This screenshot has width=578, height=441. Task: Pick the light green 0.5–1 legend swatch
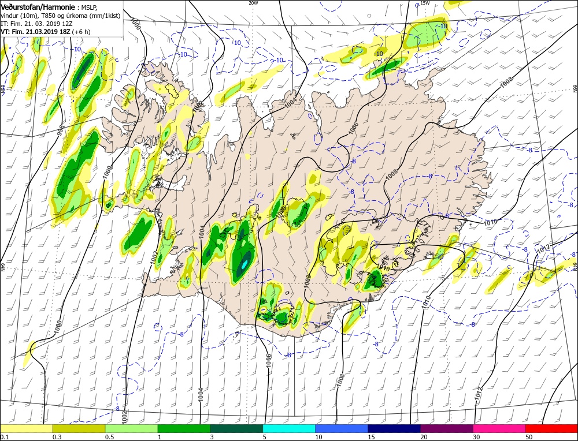click(132, 428)
